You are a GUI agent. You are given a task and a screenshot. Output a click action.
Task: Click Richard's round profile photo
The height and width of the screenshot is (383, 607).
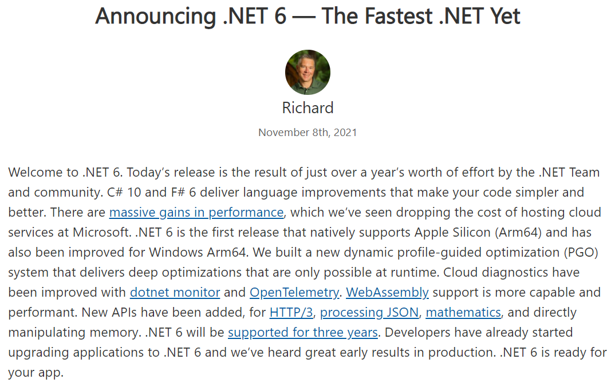click(x=308, y=72)
